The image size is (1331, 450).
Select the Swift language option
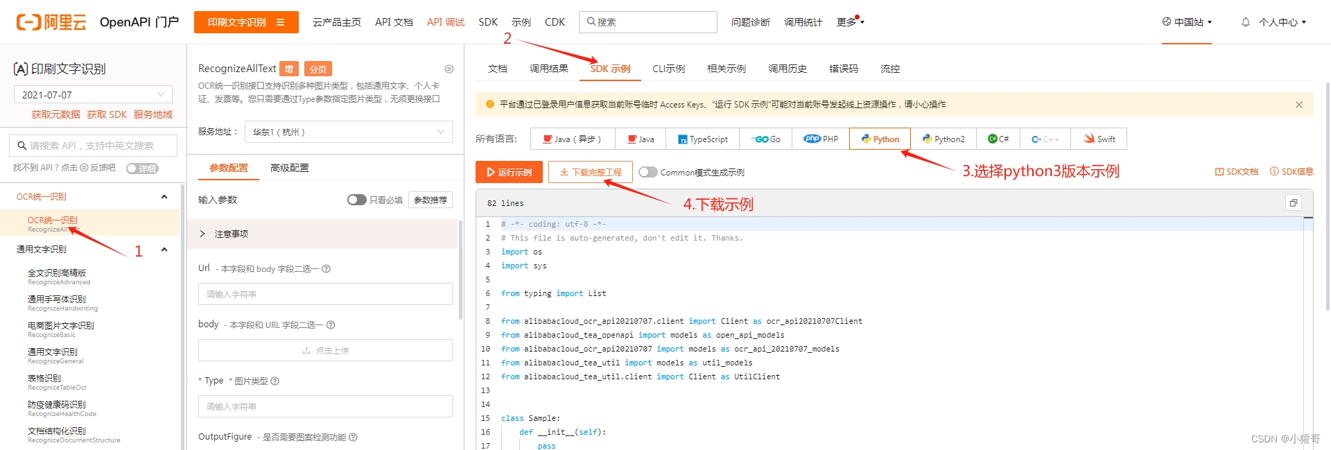pyautogui.click(x=1099, y=139)
